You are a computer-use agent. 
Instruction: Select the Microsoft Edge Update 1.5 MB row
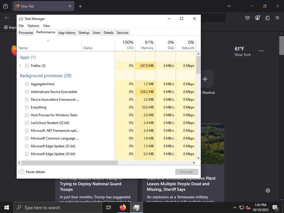click(x=106, y=146)
